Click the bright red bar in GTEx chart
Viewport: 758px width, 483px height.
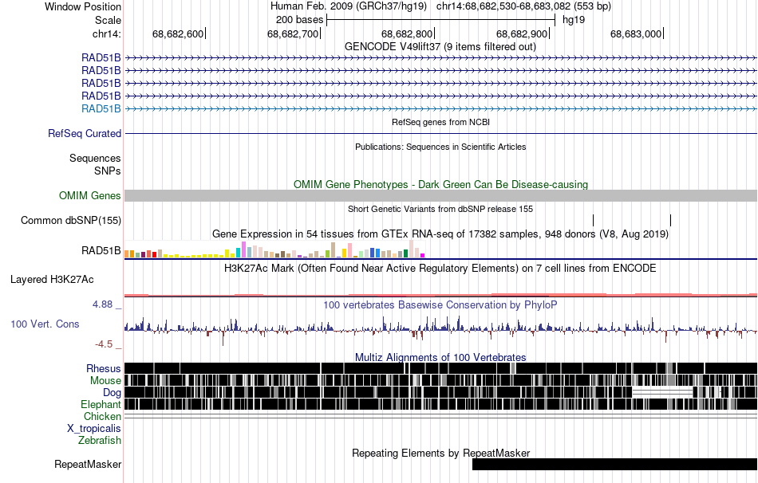point(154,254)
